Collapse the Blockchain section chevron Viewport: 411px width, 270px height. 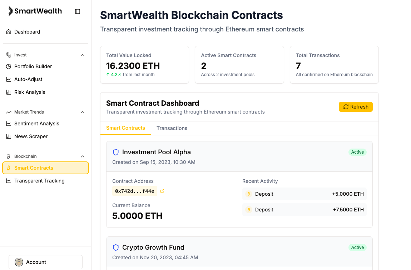click(x=83, y=156)
